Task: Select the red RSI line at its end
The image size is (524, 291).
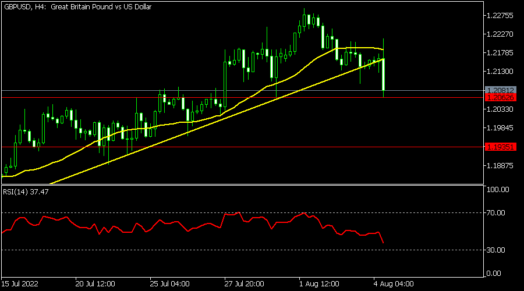Action: coord(383,243)
